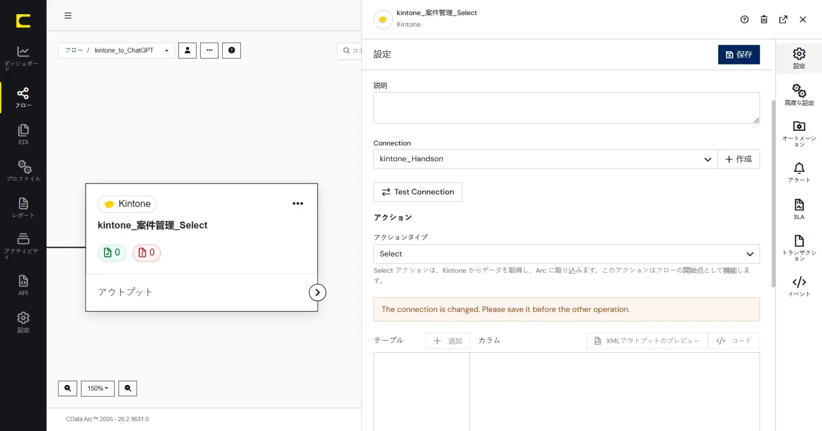Open the Settings (設定) sidebar item
822x431 pixels.
tap(23, 322)
